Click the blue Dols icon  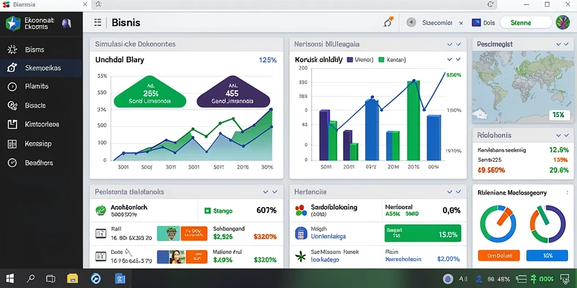(x=476, y=22)
